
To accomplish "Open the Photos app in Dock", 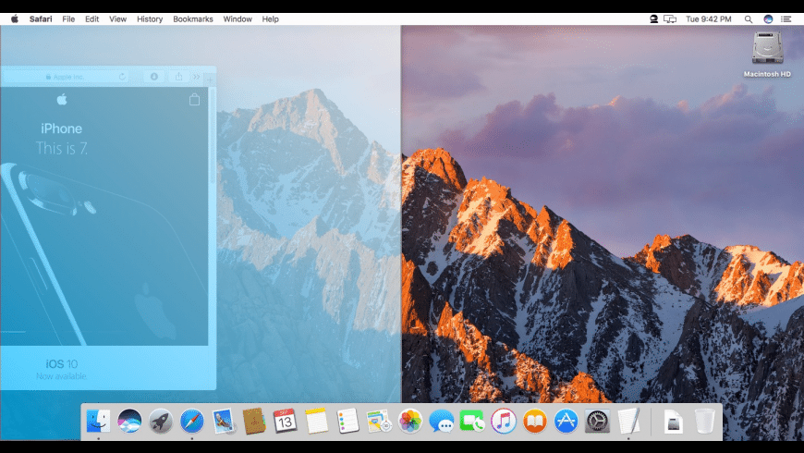I will coord(410,422).
